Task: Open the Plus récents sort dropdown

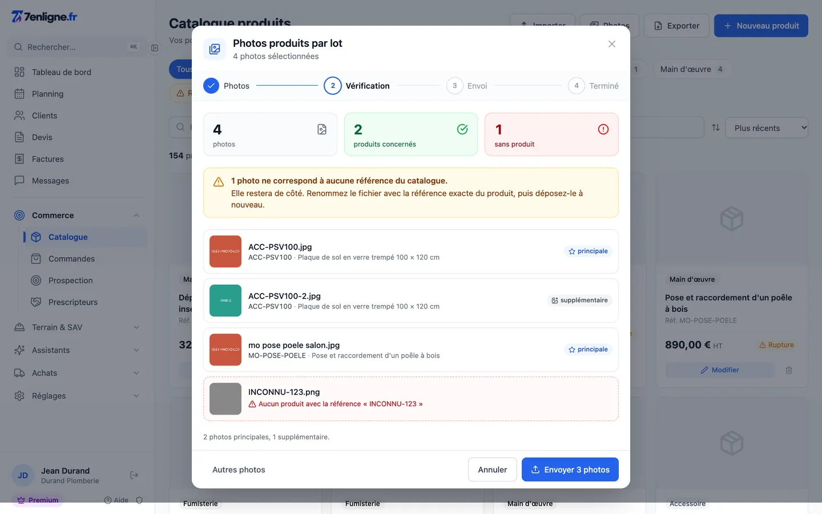Action: (x=767, y=128)
